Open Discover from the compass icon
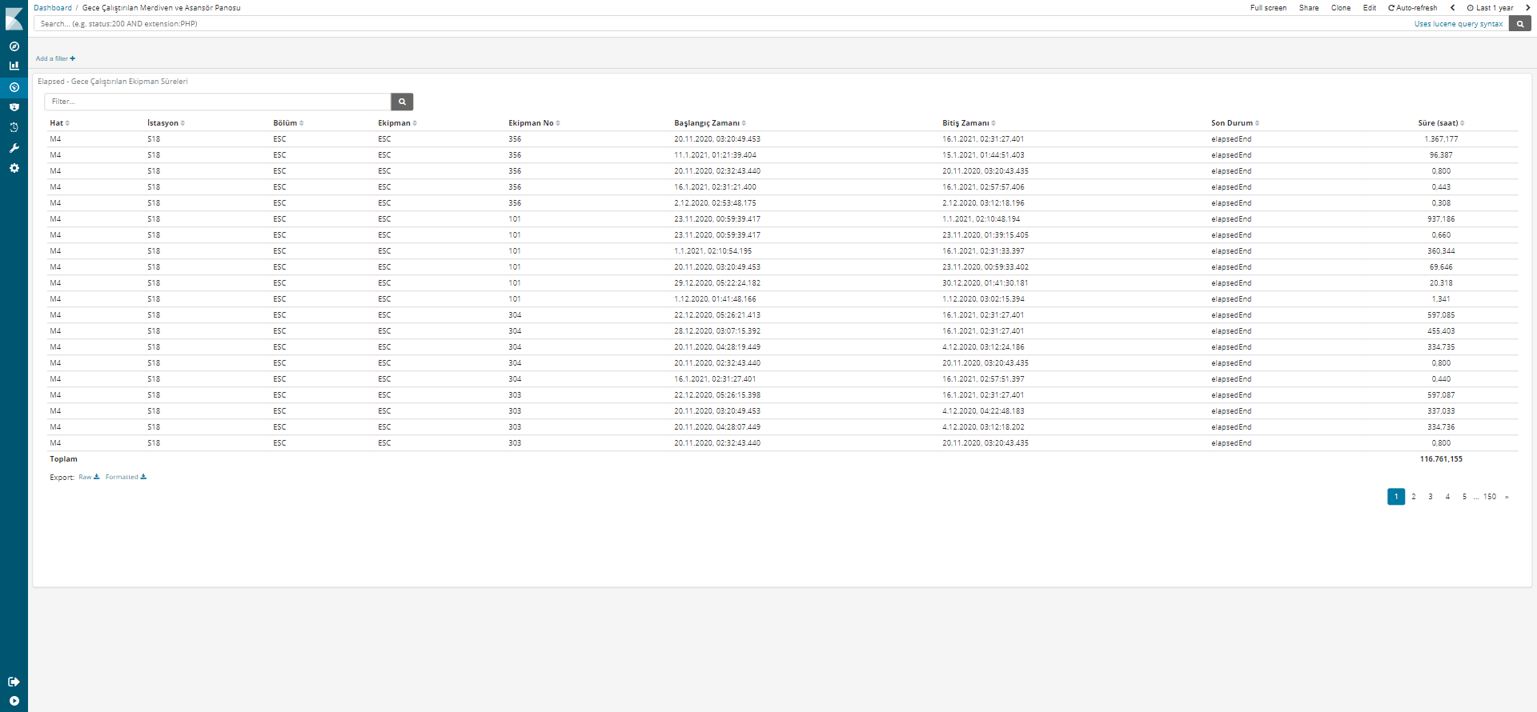The image size is (1537, 712). [x=14, y=46]
